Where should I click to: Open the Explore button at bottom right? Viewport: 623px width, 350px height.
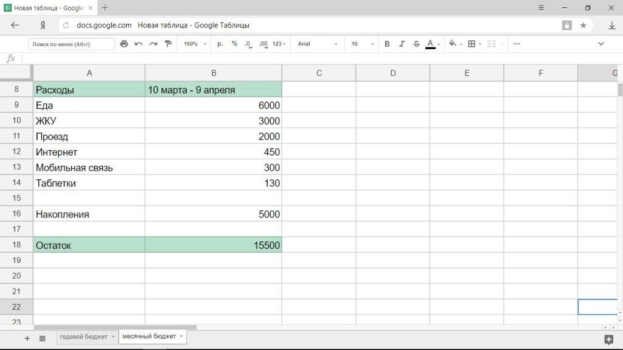(x=608, y=339)
